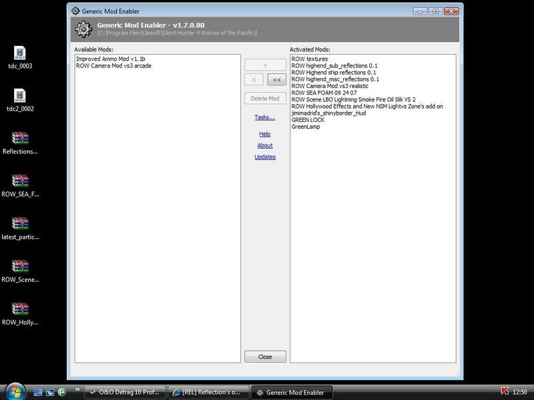The height and width of the screenshot is (400, 534).
Task: Open the Tasks... link
Action: click(x=264, y=117)
